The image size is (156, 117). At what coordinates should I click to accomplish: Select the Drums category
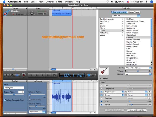(x=112, y=26)
